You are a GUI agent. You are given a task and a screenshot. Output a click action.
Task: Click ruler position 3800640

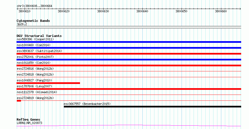click(x=142, y=11)
